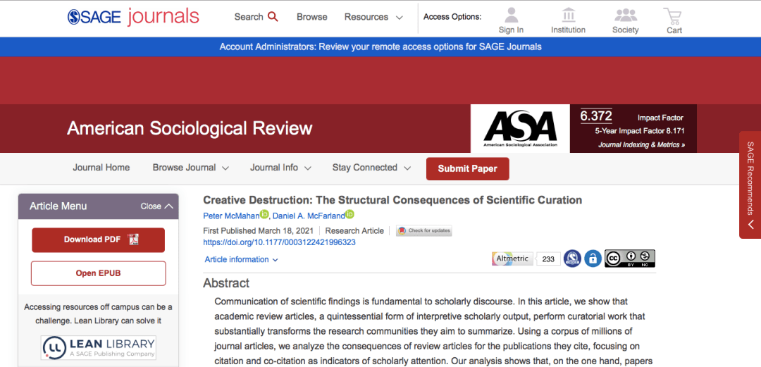The height and width of the screenshot is (367, 761).
Task: Click the Institution access icon
Action: tap(568, 15)
